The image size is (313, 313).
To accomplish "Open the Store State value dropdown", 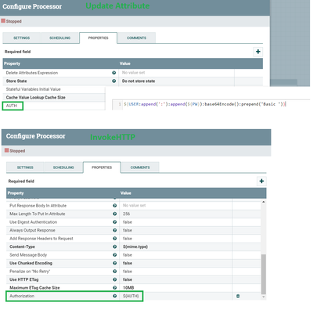I will 177,81.
